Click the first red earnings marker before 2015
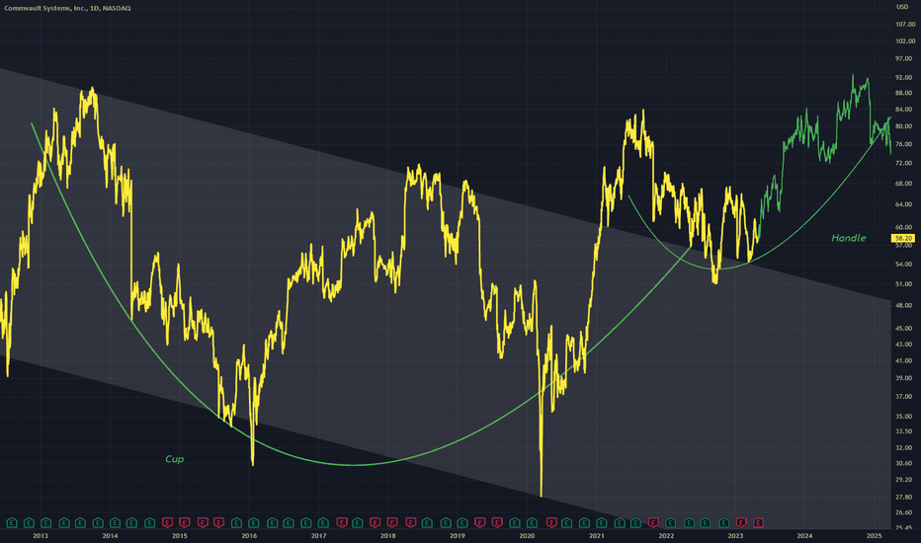Image resolution: width=921 pixels, height=543 pixels. point(167,522)
